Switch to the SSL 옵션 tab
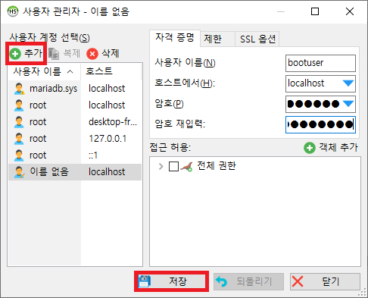This screenshot has width=368, height=298. point(257,39)
